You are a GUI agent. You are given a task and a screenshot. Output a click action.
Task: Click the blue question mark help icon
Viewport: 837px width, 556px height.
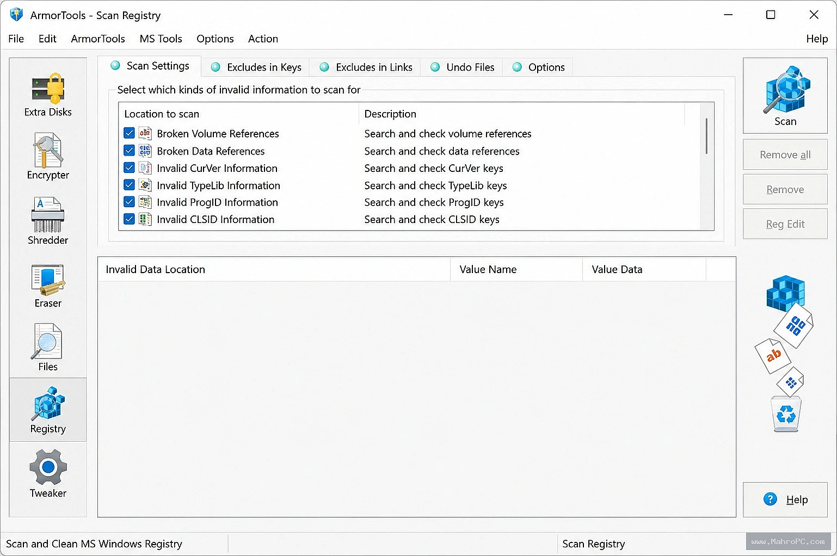pos(770,499)
